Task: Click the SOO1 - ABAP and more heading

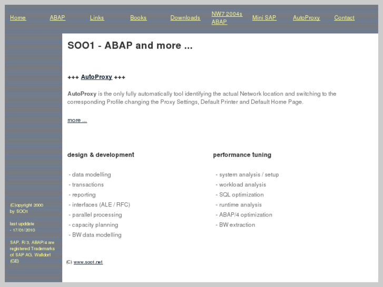Action: (130, 46)
